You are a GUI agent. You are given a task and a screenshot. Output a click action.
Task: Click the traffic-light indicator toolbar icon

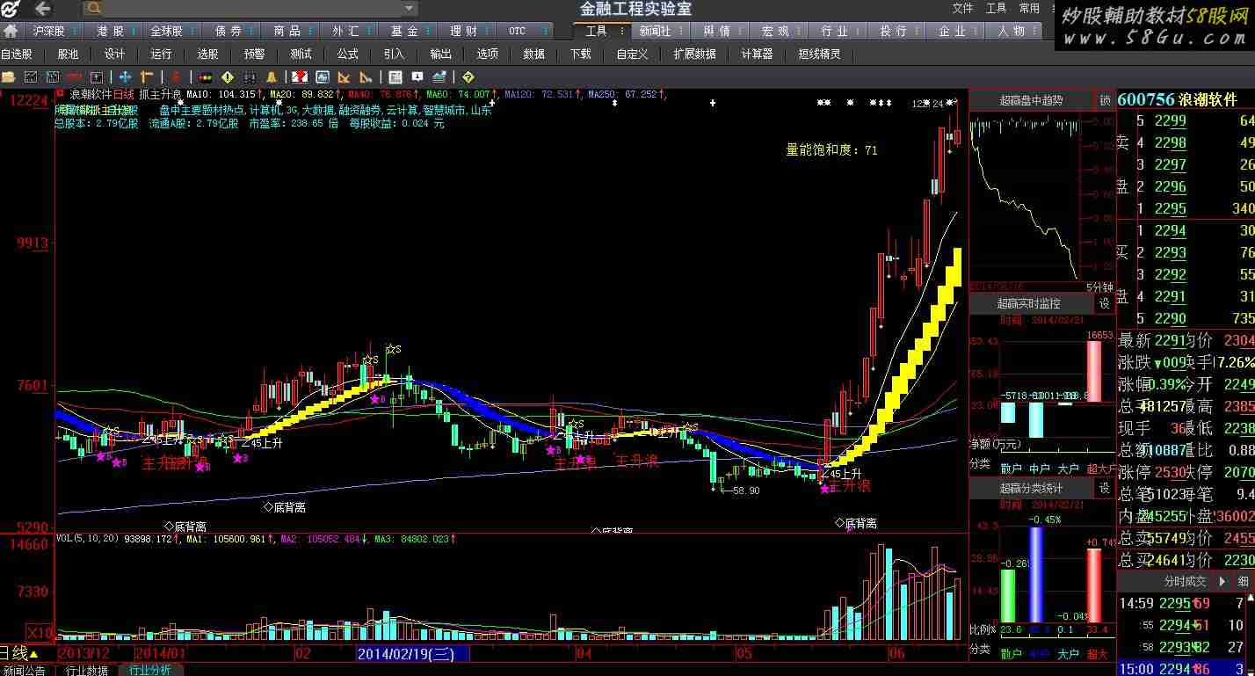205,77
